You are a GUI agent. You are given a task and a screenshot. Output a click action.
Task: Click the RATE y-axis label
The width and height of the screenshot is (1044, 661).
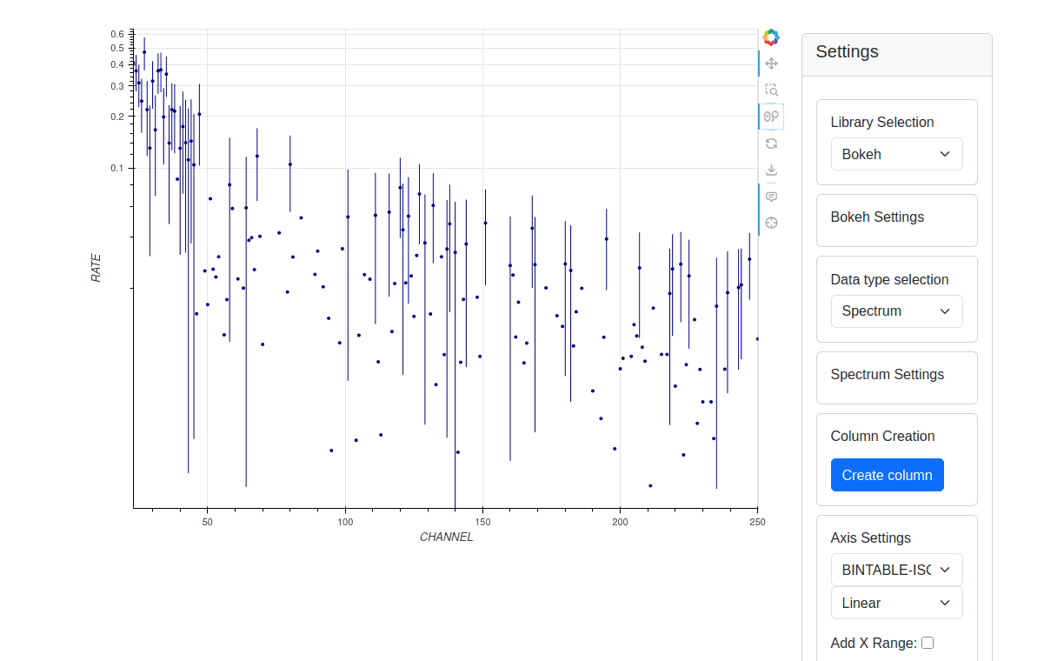[96, 267]
